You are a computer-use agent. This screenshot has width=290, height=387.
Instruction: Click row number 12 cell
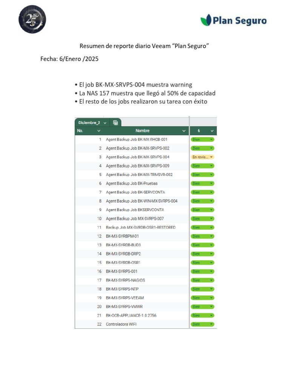(x=99, y=236)
